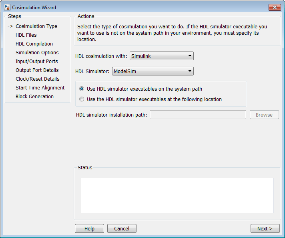Open the Simulation Options step
The image size is (285, 238).
[x=37, y=53]
